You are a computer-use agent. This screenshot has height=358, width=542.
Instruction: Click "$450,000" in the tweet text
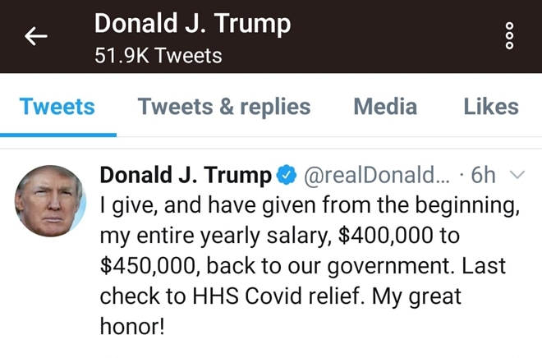153,266
